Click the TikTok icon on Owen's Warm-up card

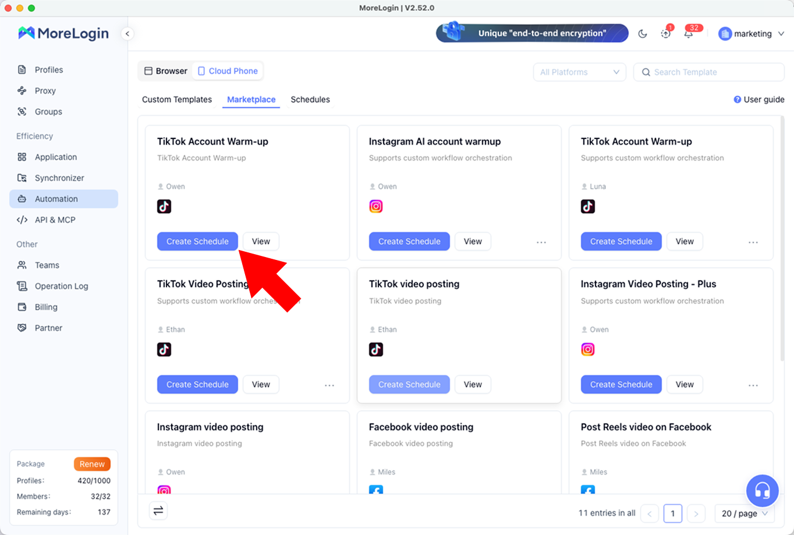click(x=164, y=206)
